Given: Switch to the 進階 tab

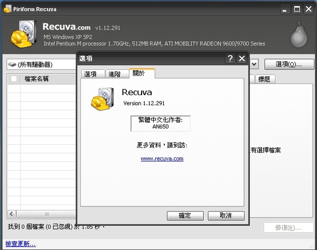Looking at the screenshot, I should (x=117, y=74).
